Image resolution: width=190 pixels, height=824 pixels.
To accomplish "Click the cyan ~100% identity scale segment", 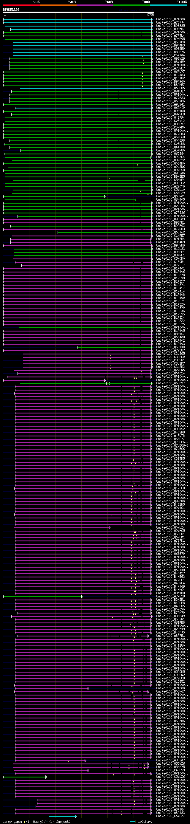I will click(169, 5).
